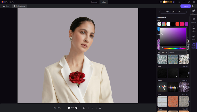Undo the last edit arrow
Screen dimensions: 197x112
point(92,108)
